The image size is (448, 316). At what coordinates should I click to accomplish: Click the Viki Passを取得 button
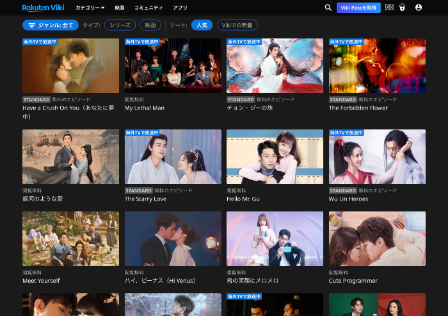358,8
